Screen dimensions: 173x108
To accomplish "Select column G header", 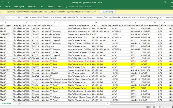I will coord(80,22).
